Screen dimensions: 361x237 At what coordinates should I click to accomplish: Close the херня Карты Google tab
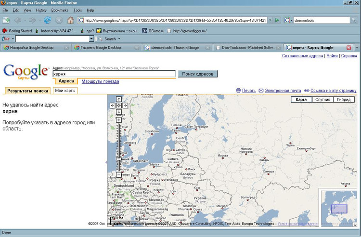coord(349,48)
